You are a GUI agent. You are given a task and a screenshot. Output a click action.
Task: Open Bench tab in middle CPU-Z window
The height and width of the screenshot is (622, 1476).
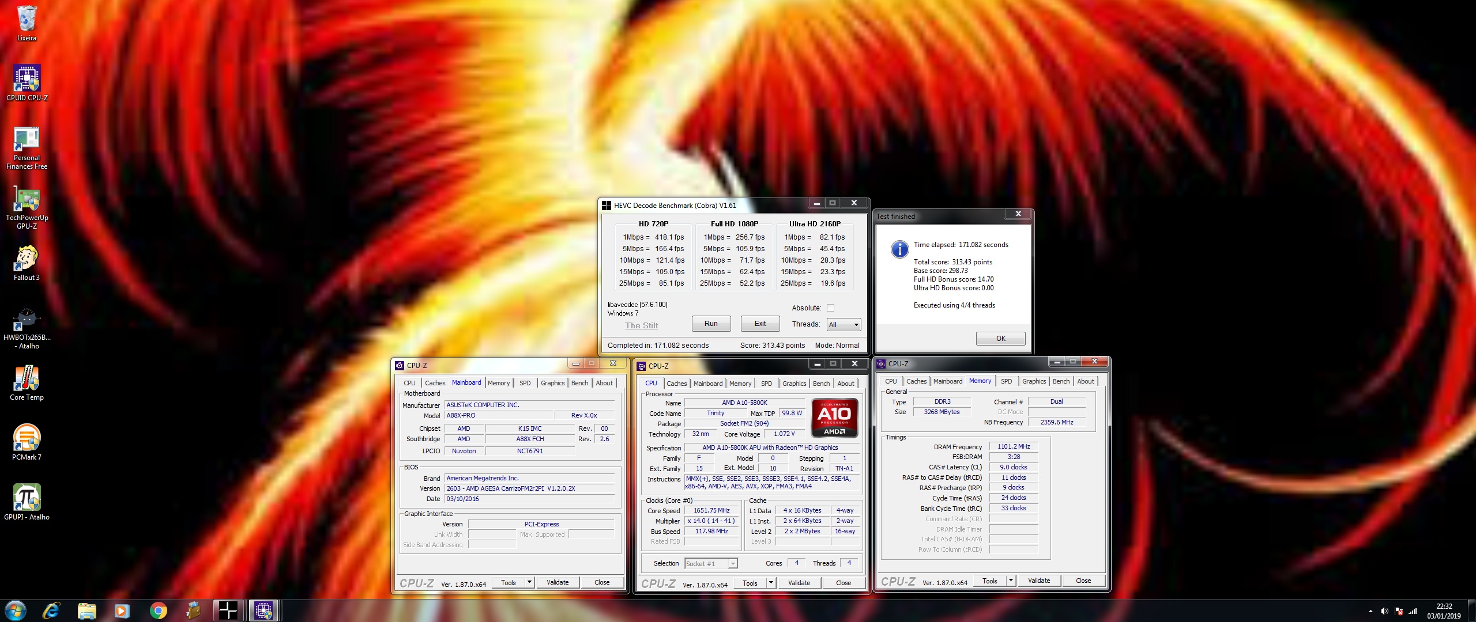click(821, 384)
